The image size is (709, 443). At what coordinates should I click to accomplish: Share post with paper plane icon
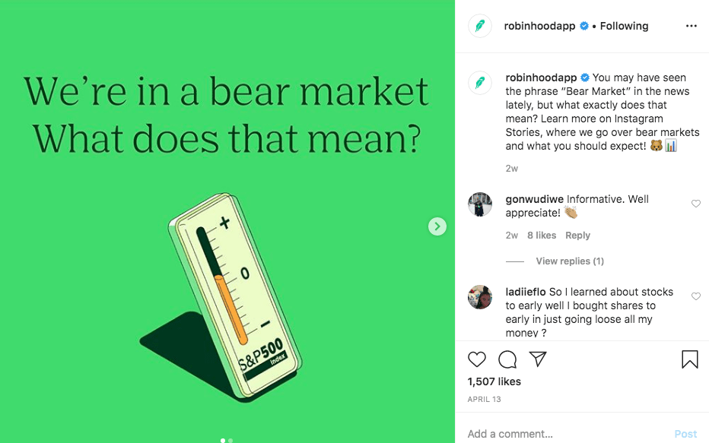[x=538, y=359]
